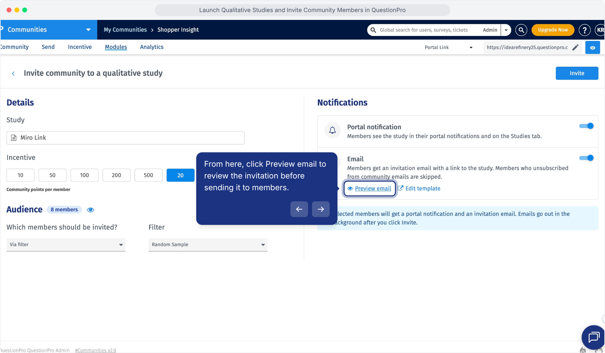This screenshot has height=353, width=605.
Task: Expand the Communities product dropdown
Action: (88, 30)
